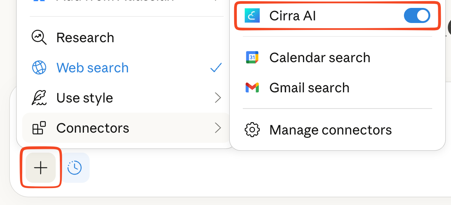Turn off the Cirra AI switch
Screen dimensions: 451x205
[417, 15]
